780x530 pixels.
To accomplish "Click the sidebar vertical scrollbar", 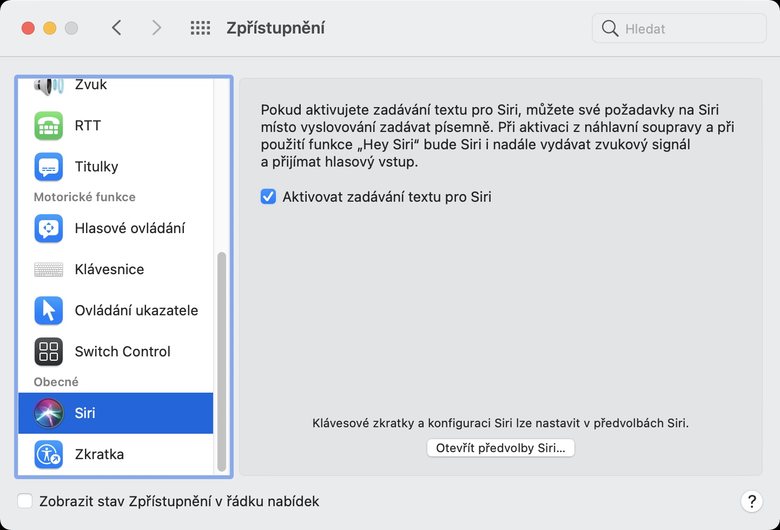I will 221,361.
